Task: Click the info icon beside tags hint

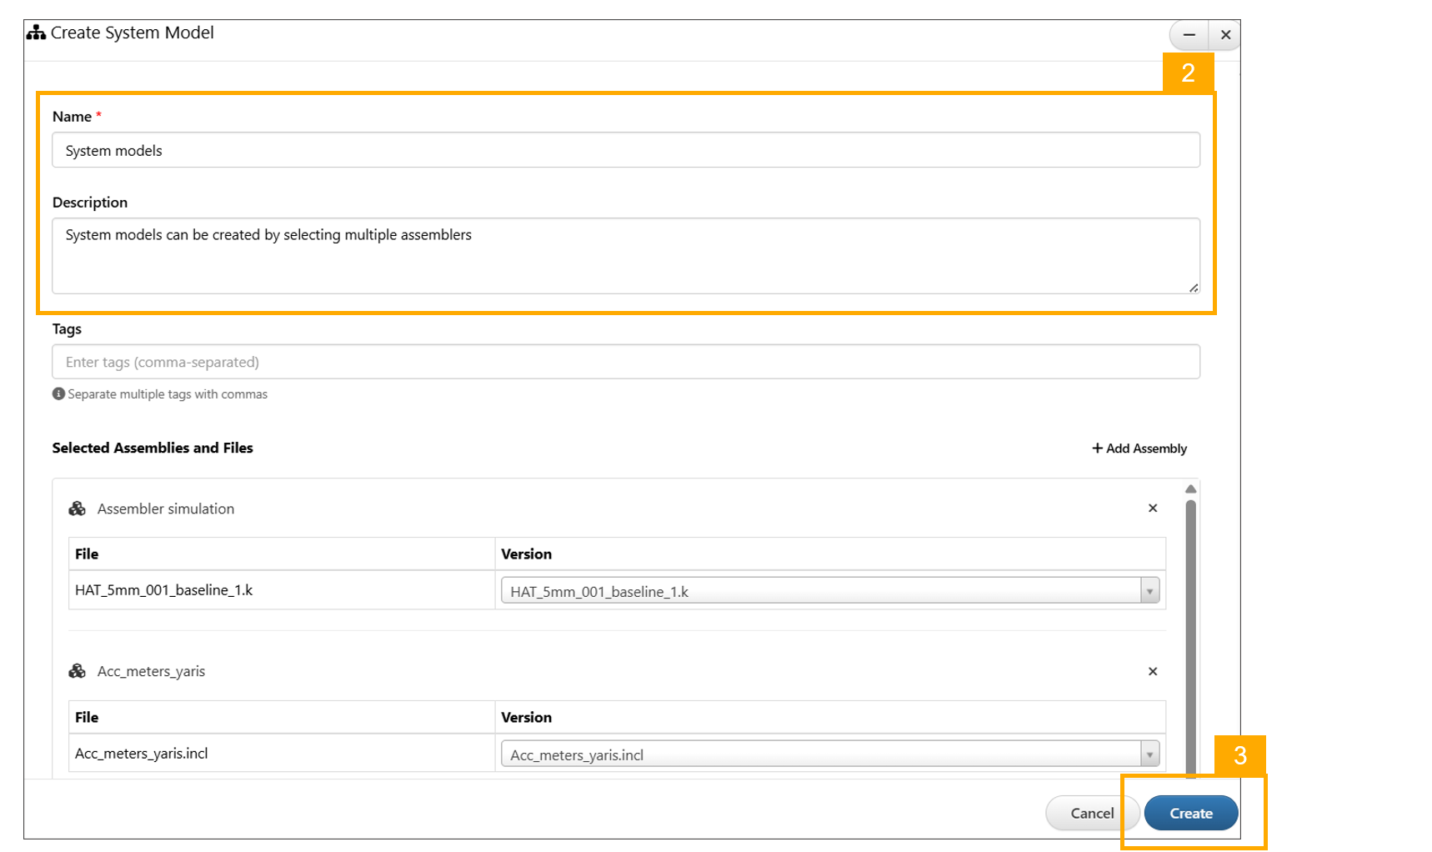Action: click(58, 393)
